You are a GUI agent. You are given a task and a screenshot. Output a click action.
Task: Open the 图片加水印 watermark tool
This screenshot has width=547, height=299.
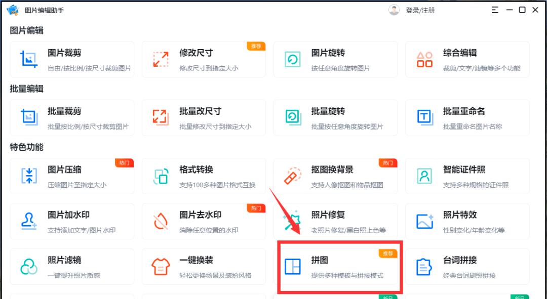coord(29,221)
